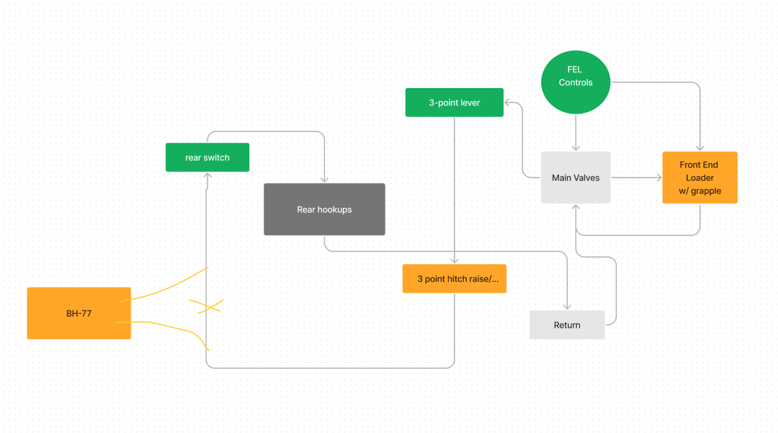
Task: Click the green rear switch node
Action: [207, 158]
